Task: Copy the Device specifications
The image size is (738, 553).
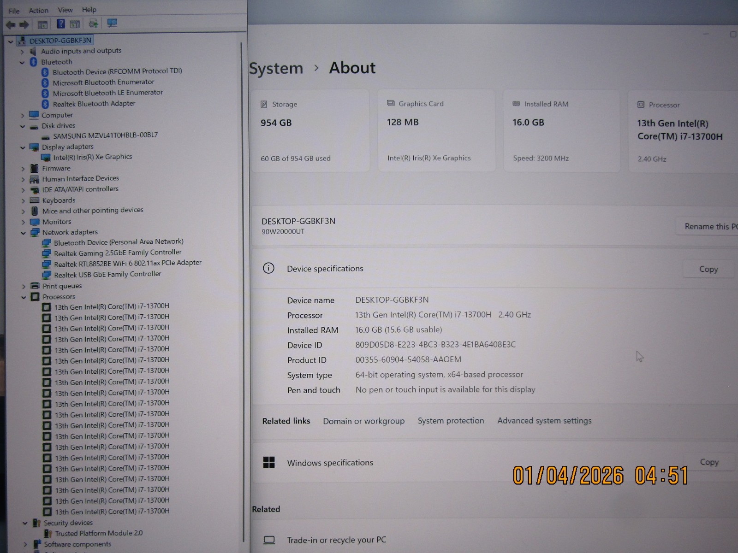Action: pos(708,269)
